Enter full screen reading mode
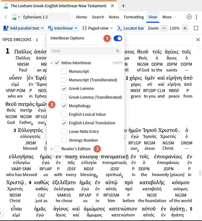 tap(196, 28)
